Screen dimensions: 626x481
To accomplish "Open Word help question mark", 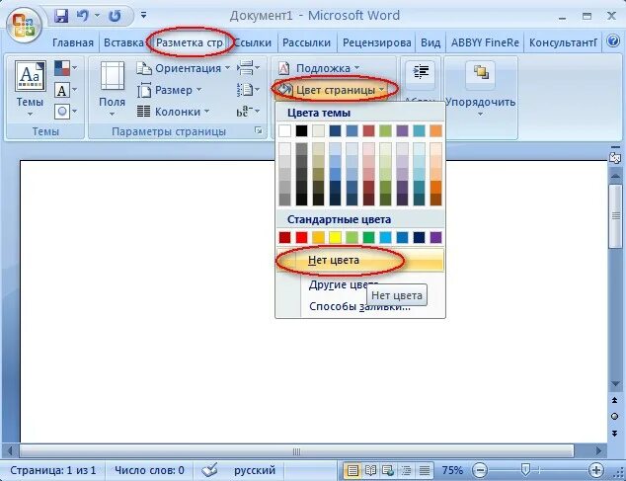I will pyautogui.click(x=613, y=41).
